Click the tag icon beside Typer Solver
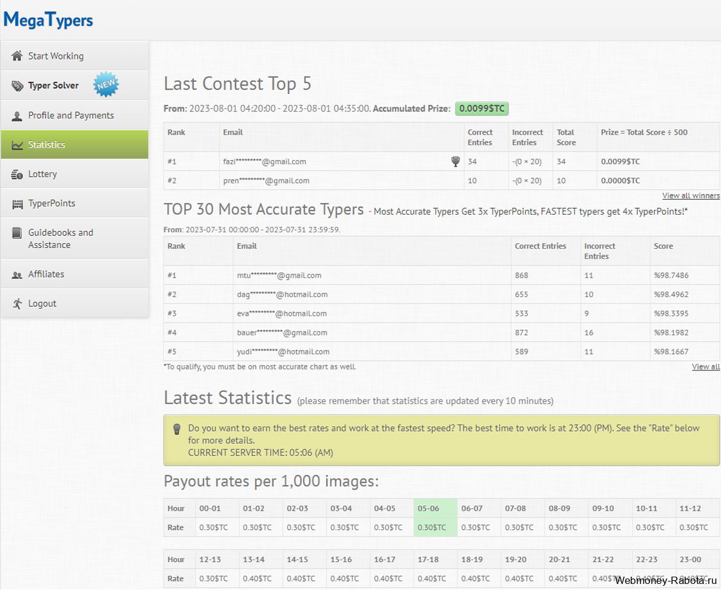The width and height of the screenshot is (721, 590). tap(17, 85)
